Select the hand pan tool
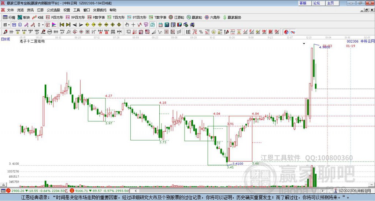Viewport: 375px width, 201px height. pos(127,25)
